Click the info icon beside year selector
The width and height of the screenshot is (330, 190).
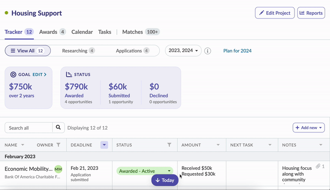coord(208,51)
